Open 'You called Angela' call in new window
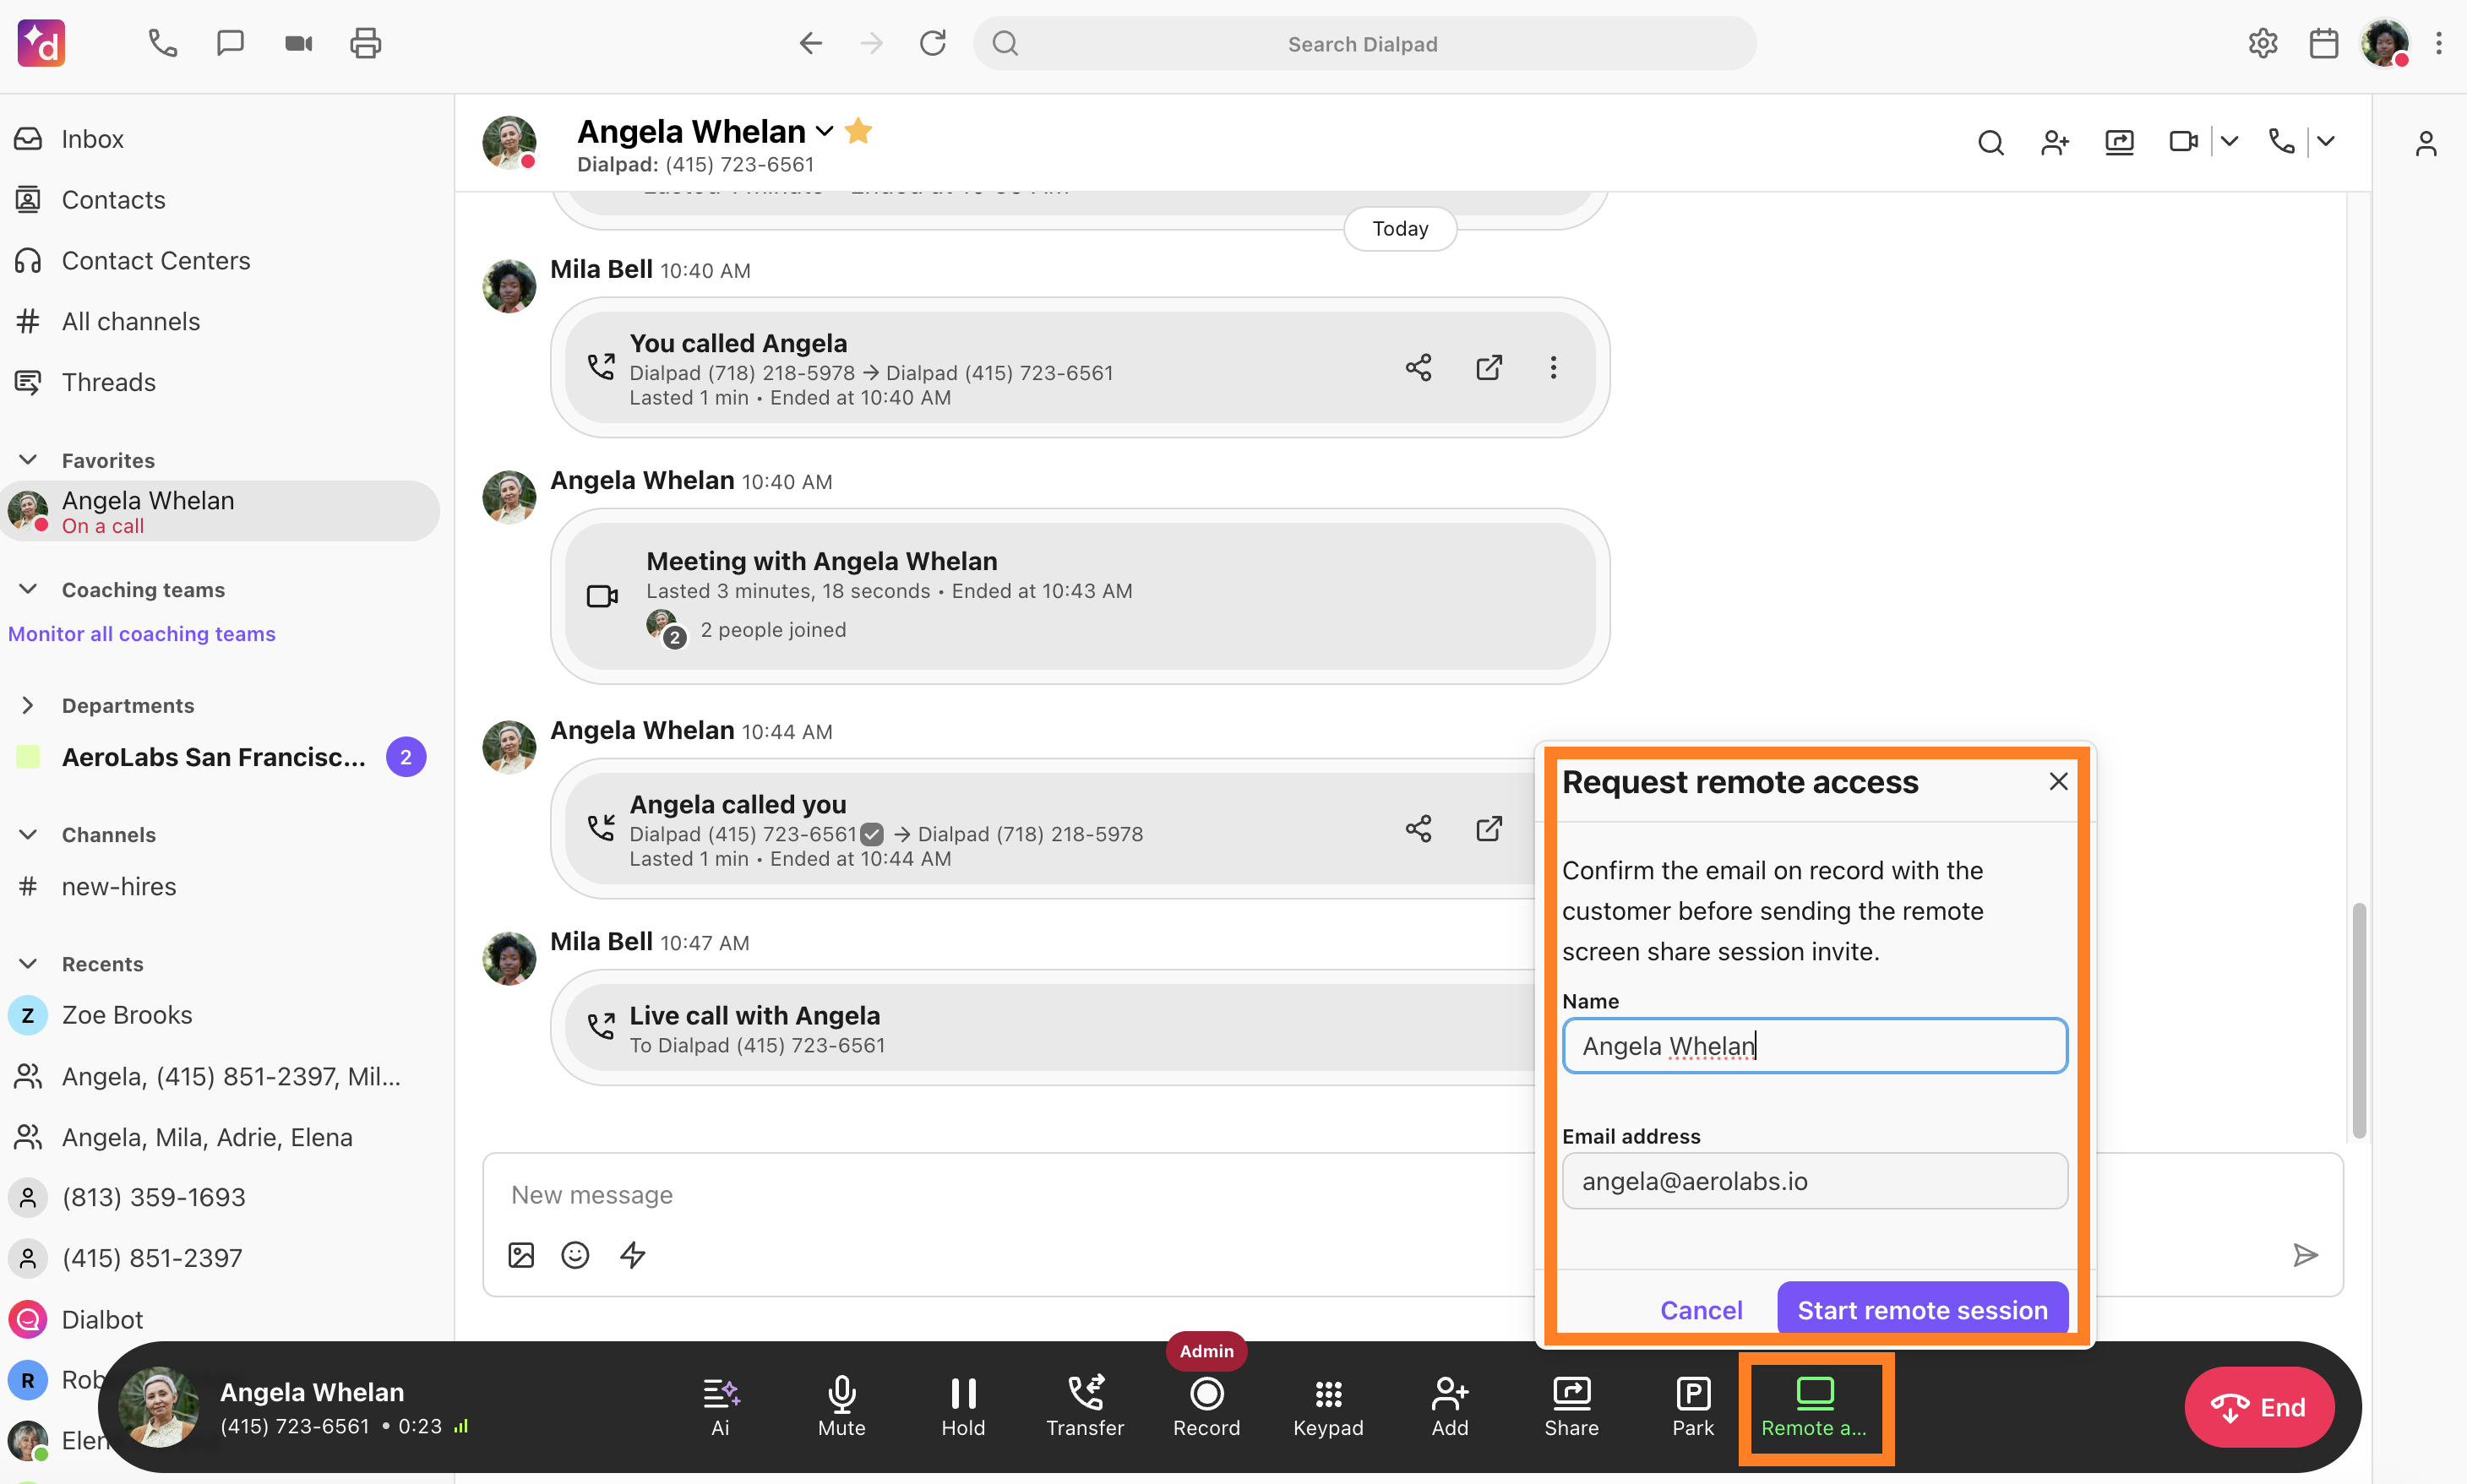 pyautogui.click(x=1489, y=367)
